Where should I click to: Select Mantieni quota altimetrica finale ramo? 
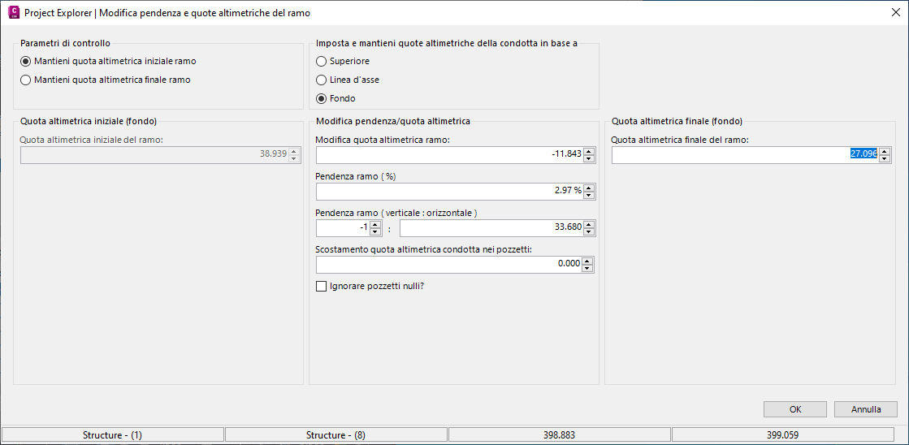pyautogui.click(x=26, y=80)
